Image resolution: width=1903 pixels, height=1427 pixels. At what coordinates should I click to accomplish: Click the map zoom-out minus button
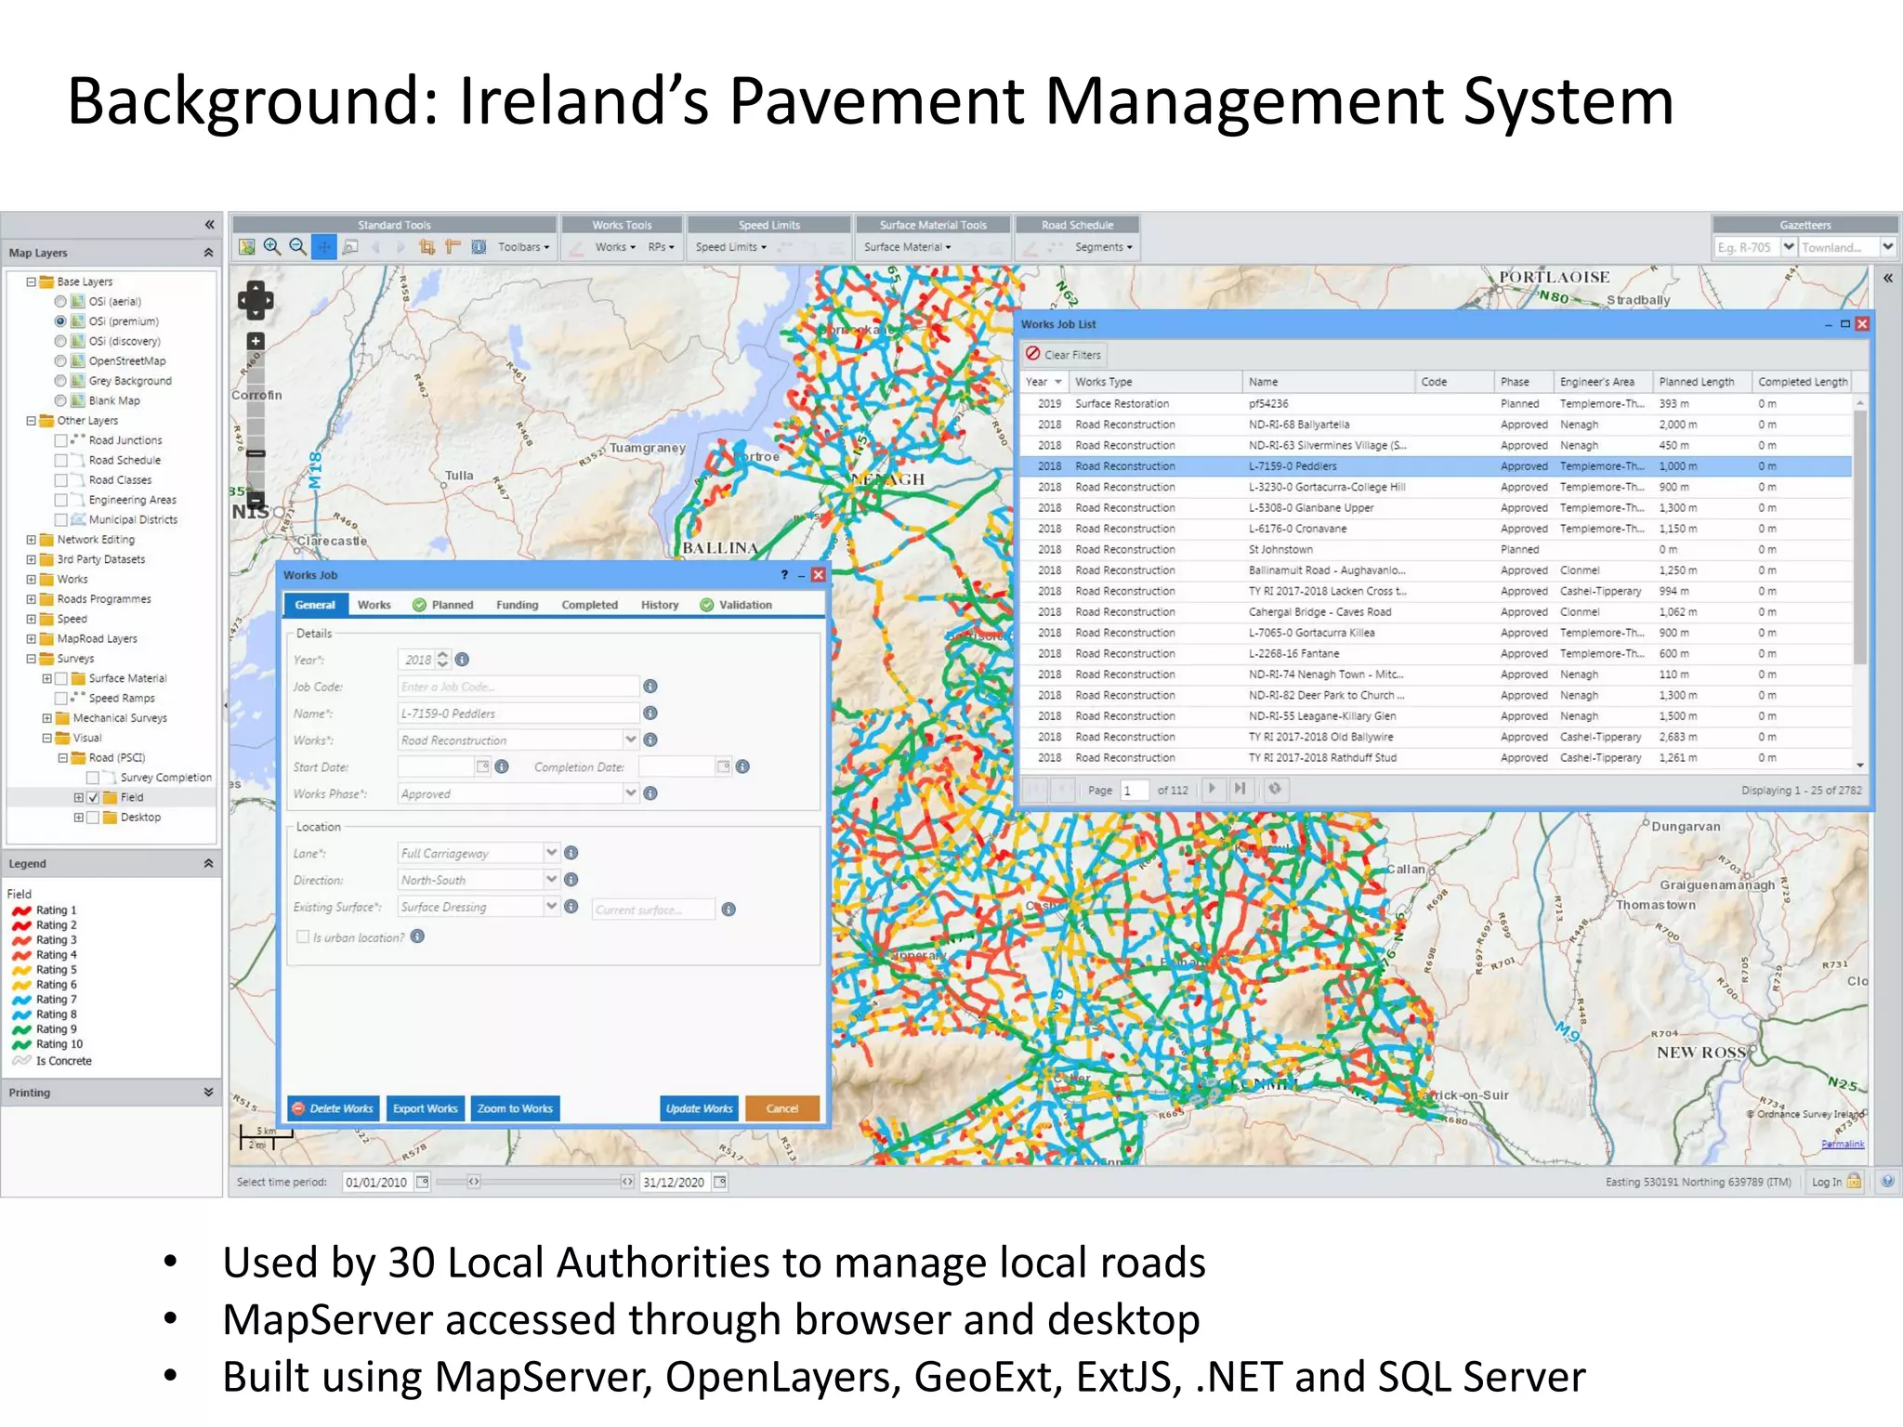pos(256,499)
